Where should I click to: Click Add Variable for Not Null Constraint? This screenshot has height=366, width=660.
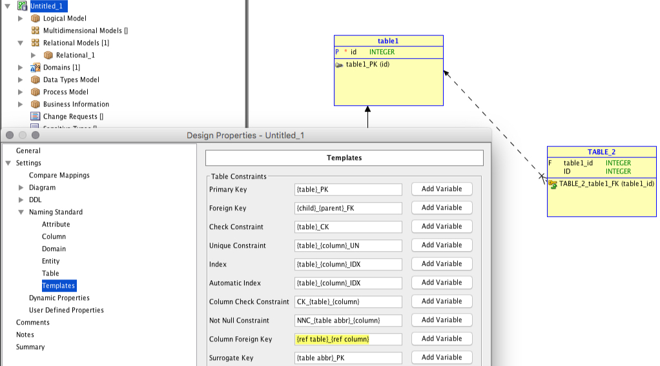pos(442,320)
